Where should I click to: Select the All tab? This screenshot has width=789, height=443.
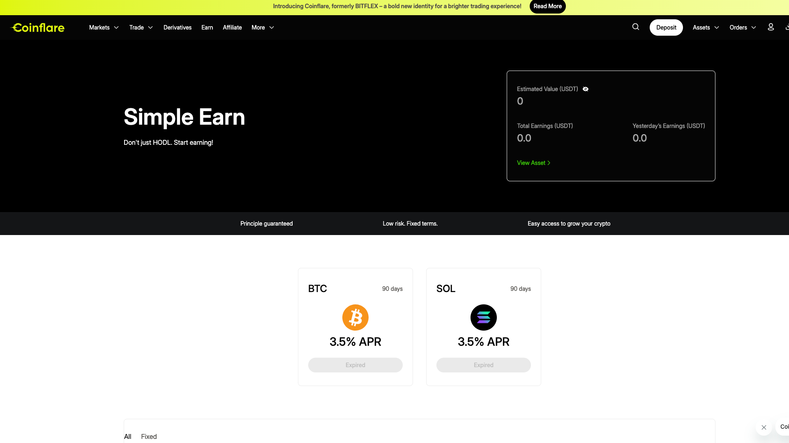coord(128,436)
